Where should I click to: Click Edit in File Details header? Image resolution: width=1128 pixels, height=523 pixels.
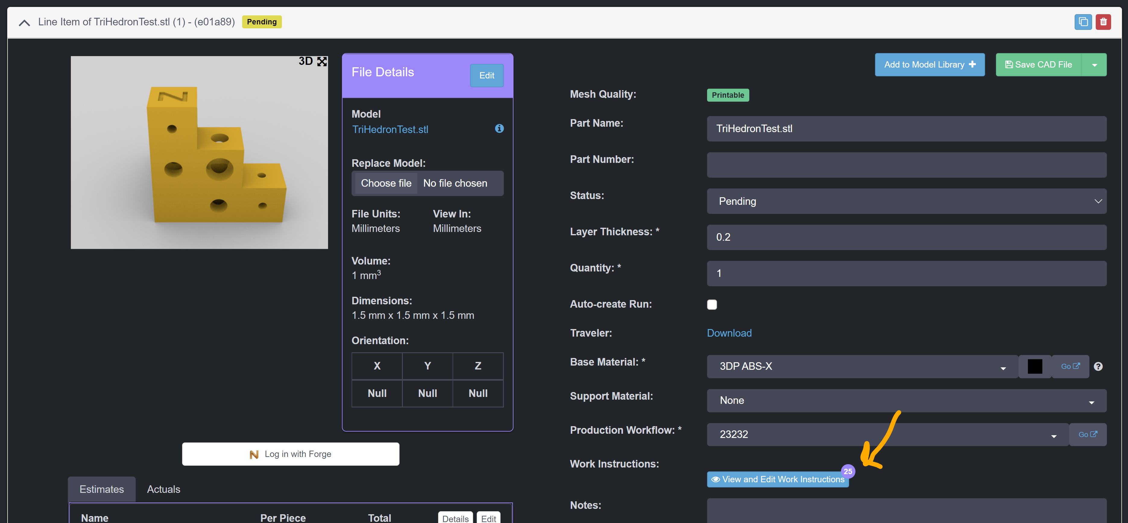click(x=486, y=75)
